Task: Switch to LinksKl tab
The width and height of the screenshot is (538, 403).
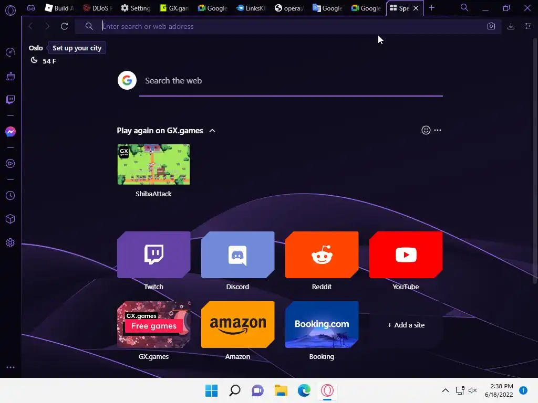Action: coord(251,8)
